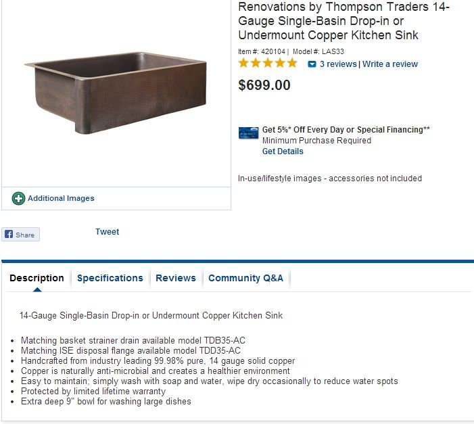474x424 pixels.
Task: Select the Description tab
Action: point(37,278)
